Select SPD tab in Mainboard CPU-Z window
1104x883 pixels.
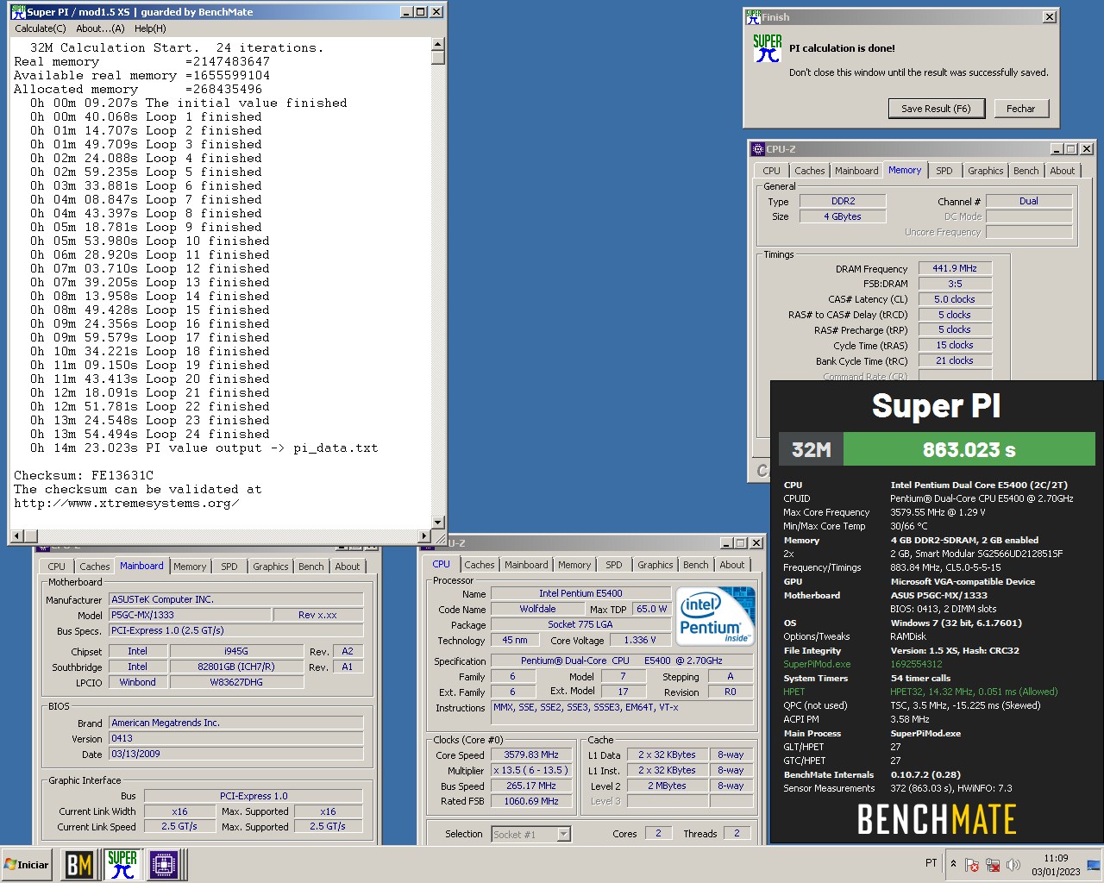(x=229, y=567)
